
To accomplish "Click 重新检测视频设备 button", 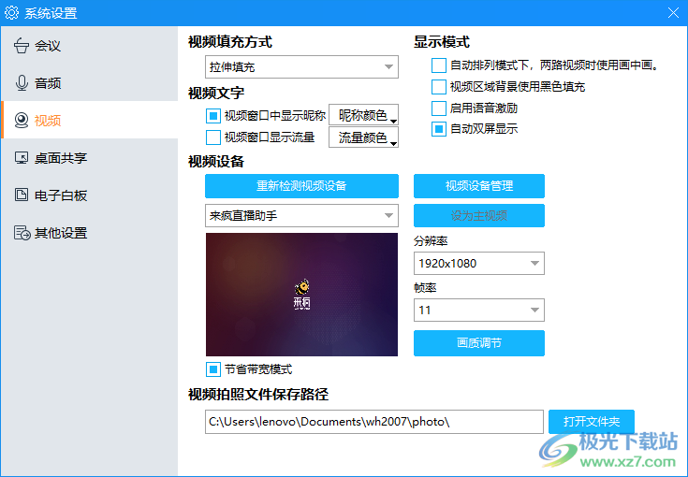I will (301, 186).
